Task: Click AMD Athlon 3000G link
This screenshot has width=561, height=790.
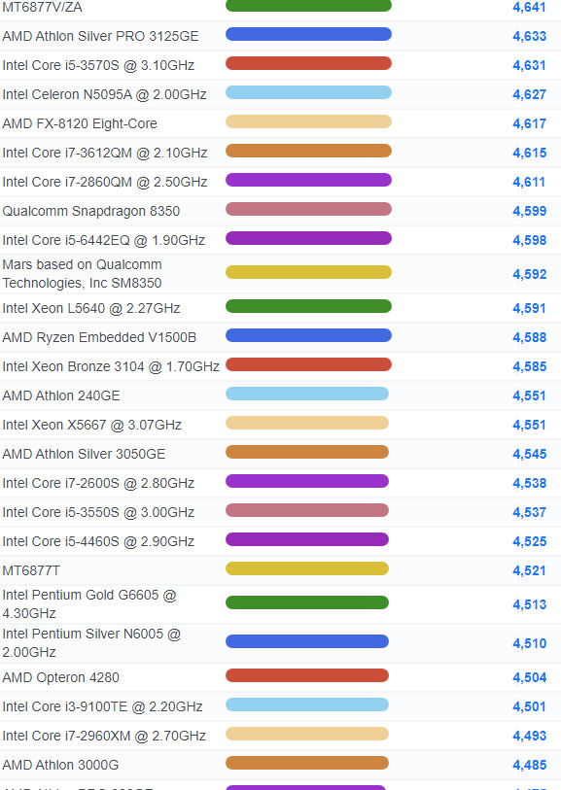Action: (x=60, y=766)
